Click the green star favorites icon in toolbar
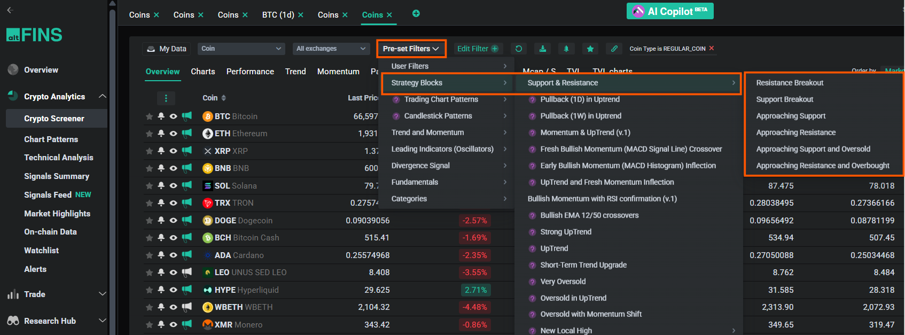The height and width of the screenshot is (335, 905). [x=590, y=49]
